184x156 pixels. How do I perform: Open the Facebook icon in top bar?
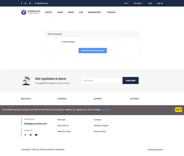point(21,3)
